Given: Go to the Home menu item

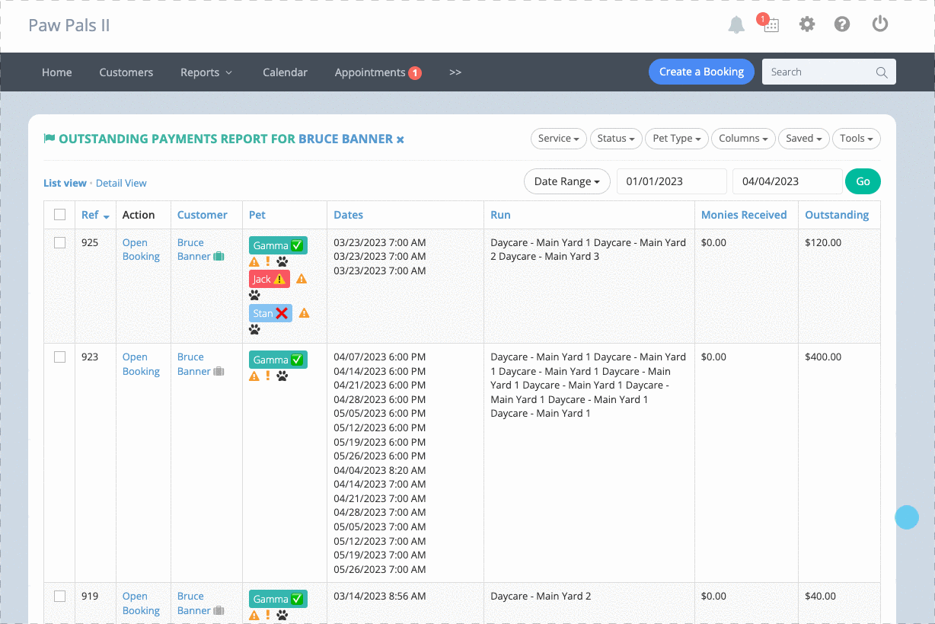Looking at the screenshot, I should 57,72.
